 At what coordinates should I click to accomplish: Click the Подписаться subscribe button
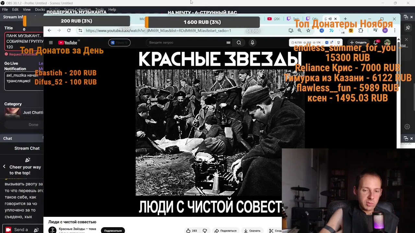coord(113,230)
